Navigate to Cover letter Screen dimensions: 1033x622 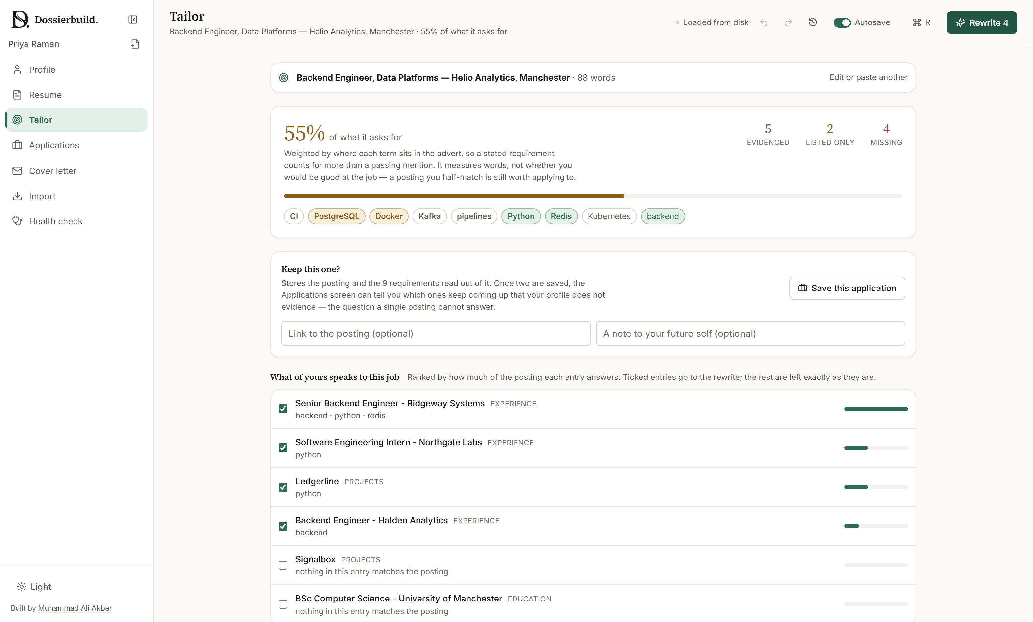click(76, 171)
